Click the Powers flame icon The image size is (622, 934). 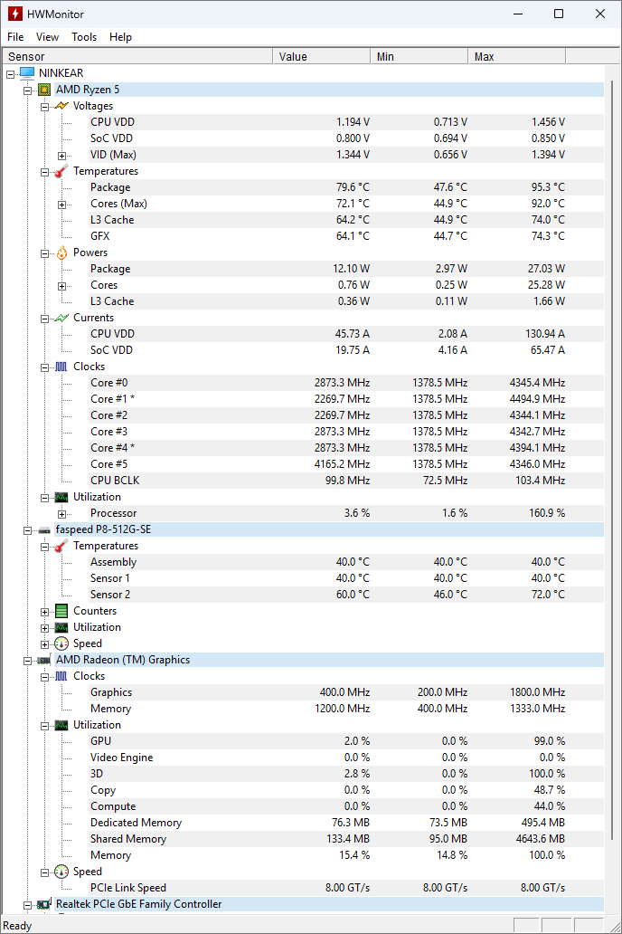(x=61, y=253)
